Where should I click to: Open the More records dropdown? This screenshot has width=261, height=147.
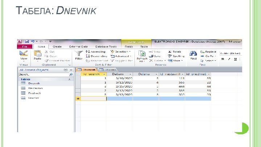175,61
